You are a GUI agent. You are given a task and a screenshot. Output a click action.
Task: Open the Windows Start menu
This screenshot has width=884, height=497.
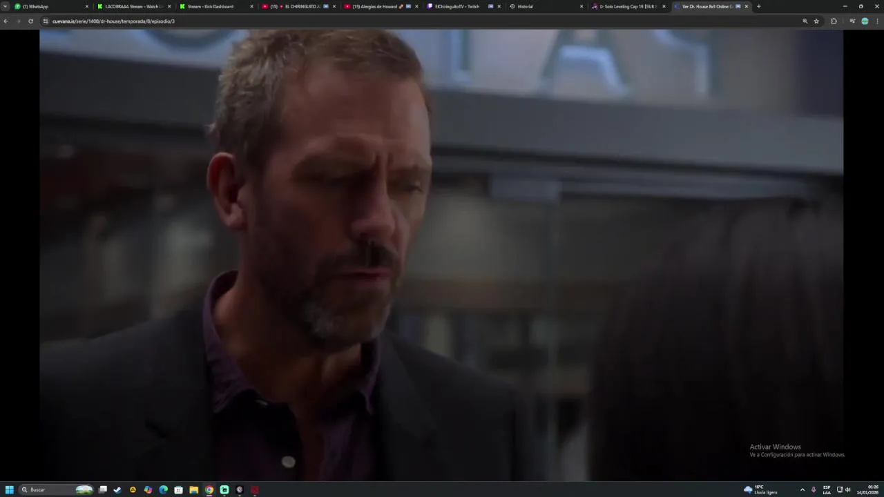click(10, 489)
